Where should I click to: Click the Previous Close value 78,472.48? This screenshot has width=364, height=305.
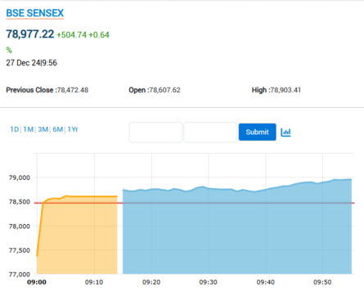coord(73,90)
